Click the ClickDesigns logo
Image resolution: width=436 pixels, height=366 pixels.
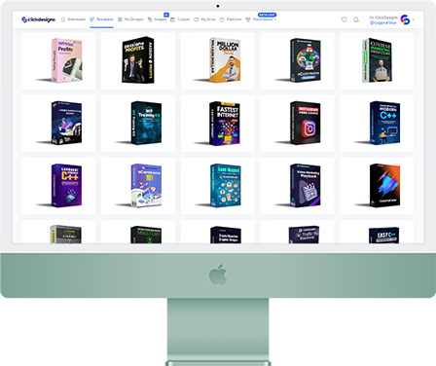pyautogui.click(x=38, y=19)
